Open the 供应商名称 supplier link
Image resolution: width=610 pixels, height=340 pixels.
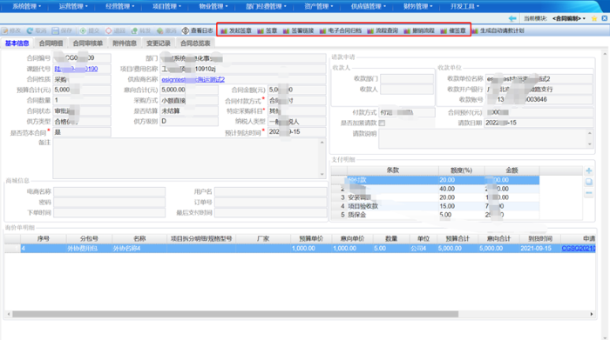[x=193, y=79]
